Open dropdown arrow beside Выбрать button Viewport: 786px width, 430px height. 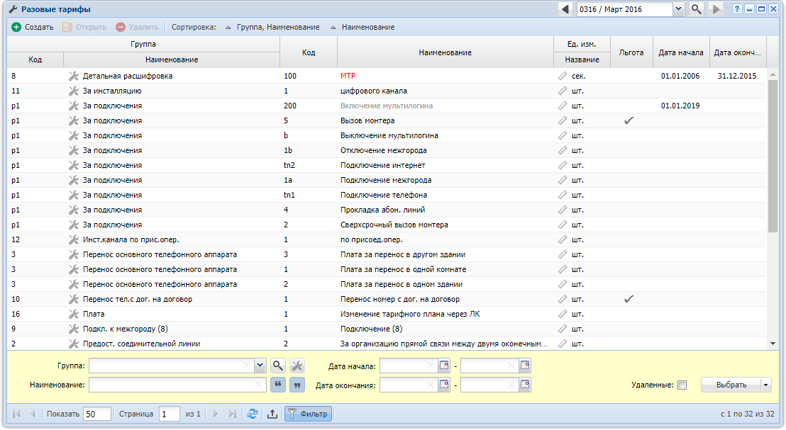(x=766, y=385)
